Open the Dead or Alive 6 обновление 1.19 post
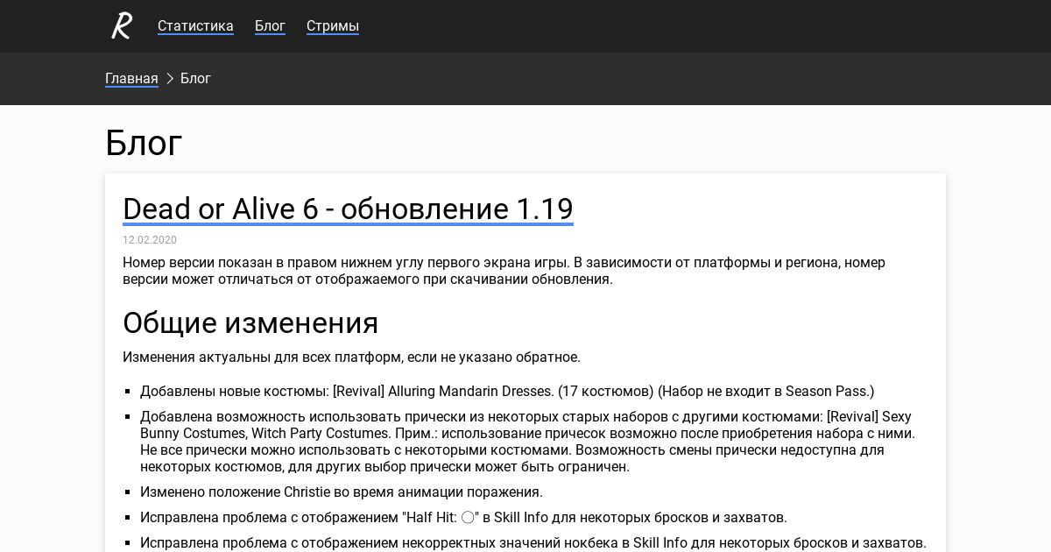 coord(348,209)
